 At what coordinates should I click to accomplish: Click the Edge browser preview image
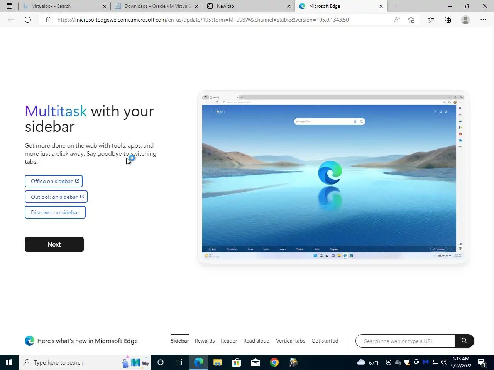pos(333,177)
